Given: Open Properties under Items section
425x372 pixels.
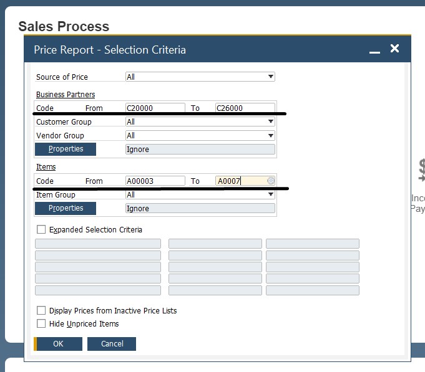Looking at the screenshot, I should [x=66, y=208].
